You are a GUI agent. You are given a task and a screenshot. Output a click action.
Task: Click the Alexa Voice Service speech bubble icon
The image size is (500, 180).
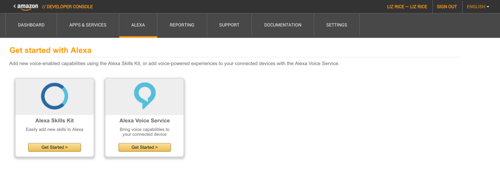pos(145,95)
